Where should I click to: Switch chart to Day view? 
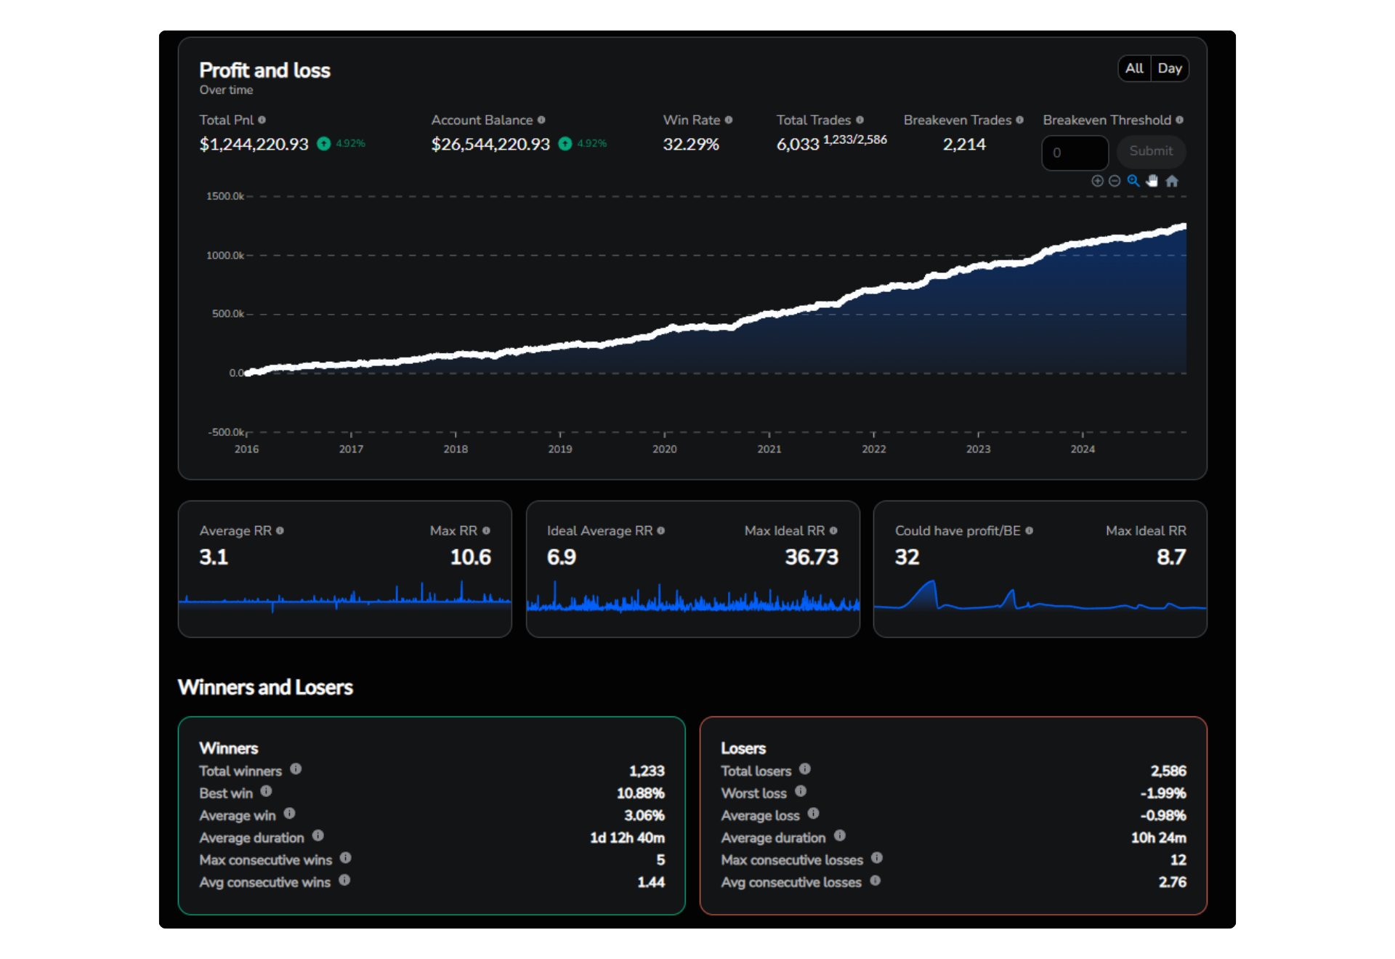tap(1170, 68)
